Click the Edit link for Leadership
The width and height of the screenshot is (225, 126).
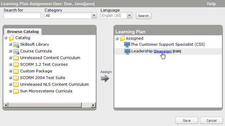click(x=177, y=51)
